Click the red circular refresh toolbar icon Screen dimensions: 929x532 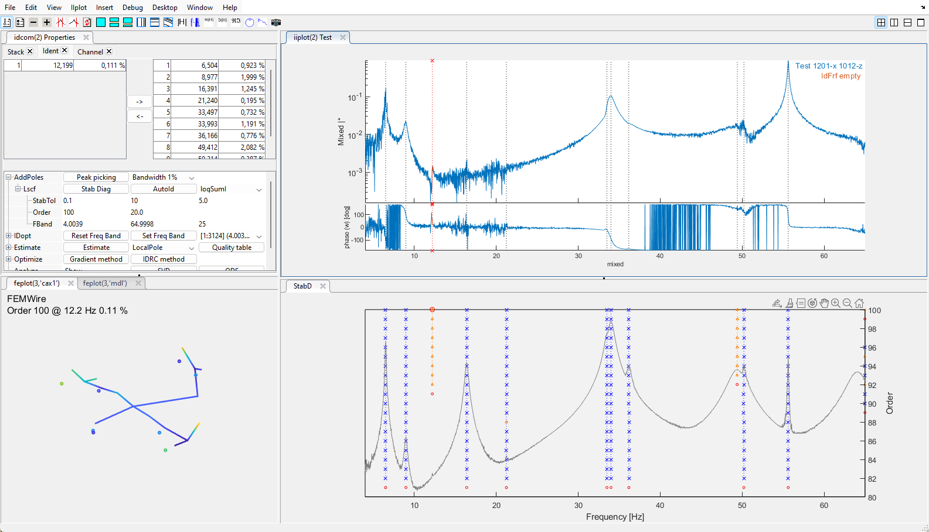(x=87, y=22)
